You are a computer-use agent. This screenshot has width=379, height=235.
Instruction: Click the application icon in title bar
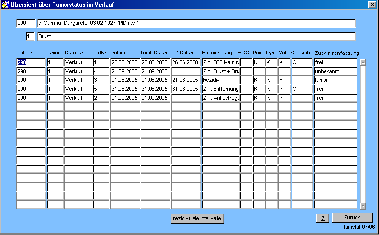[5, 4]
